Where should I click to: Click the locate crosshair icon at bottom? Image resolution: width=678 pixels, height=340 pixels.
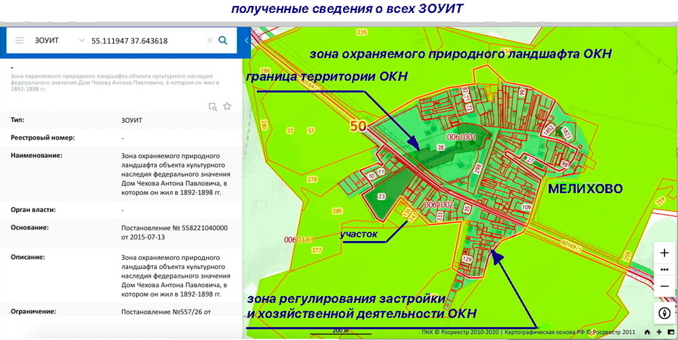659,332
